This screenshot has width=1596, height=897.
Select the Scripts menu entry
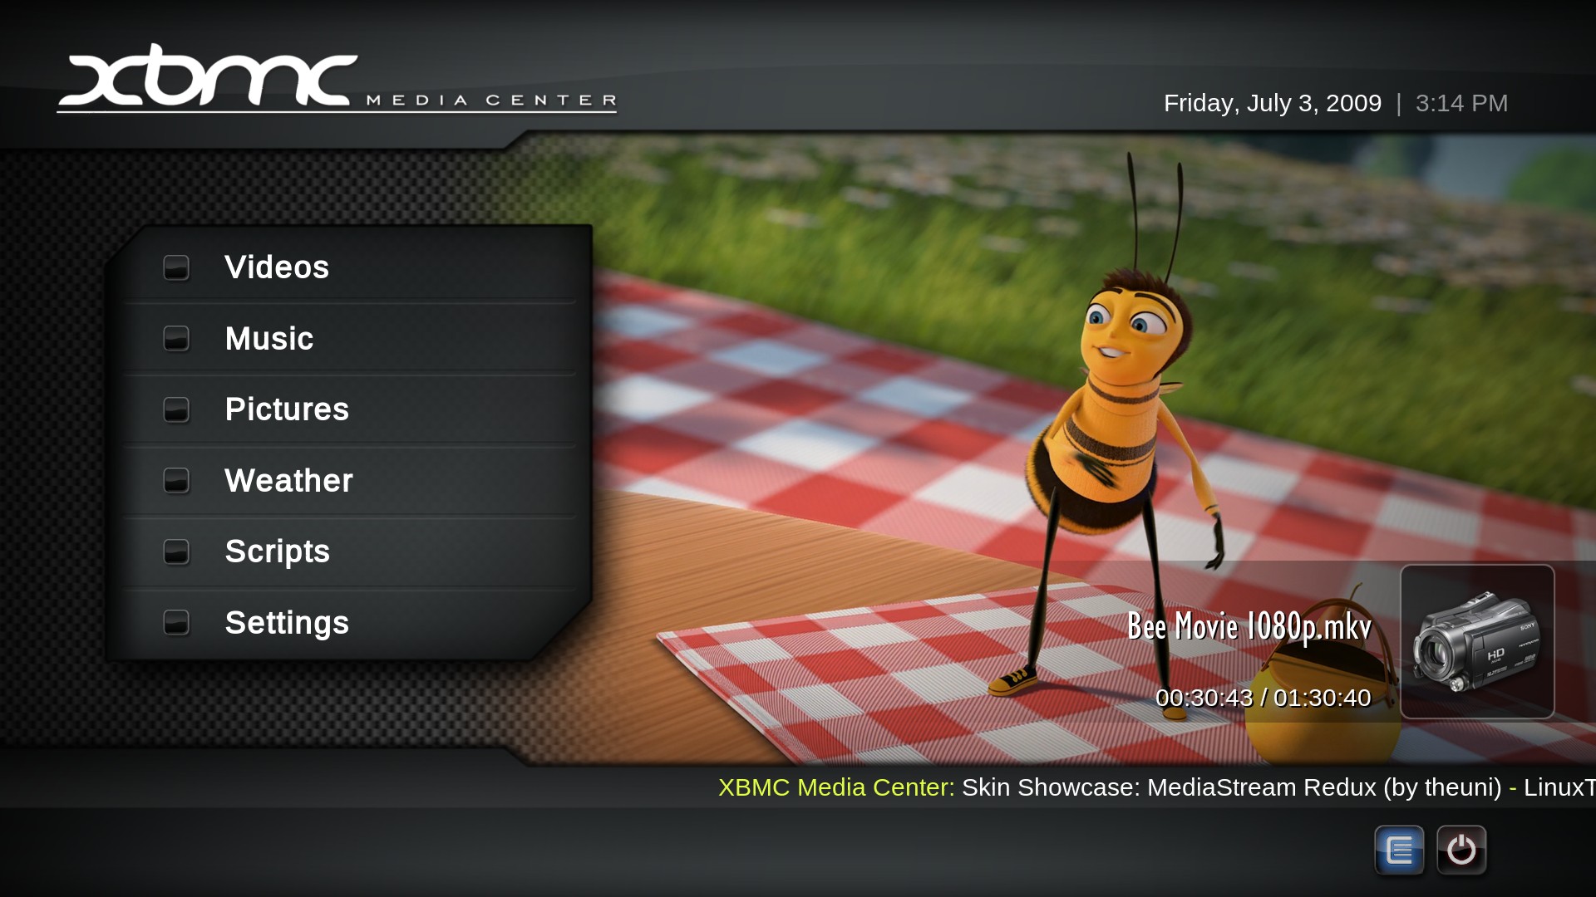[x=277, y=551]
